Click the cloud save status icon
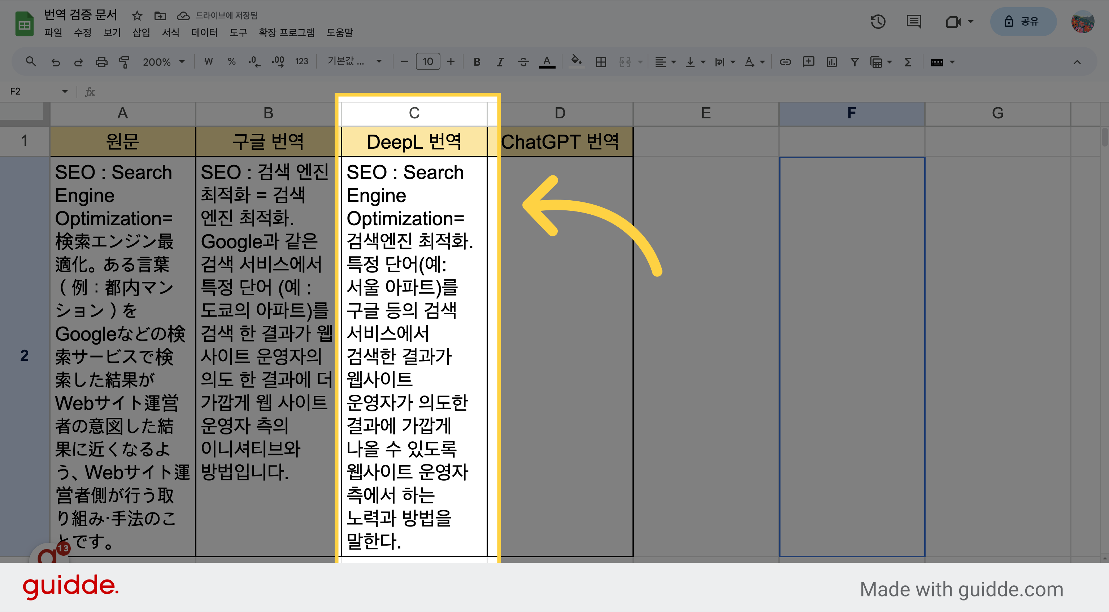Screen dimensions: 1109x612 pyautogui.click(x=183, y=16)
